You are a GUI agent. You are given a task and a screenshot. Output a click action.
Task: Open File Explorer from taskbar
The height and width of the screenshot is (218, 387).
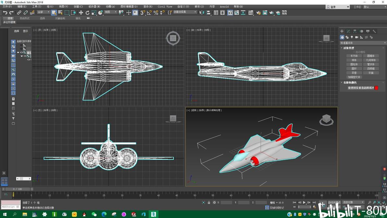25,214
